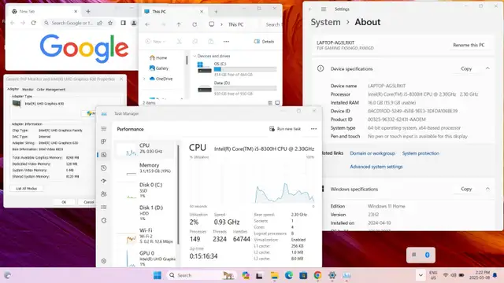The width and height of the screenshot is (504, 283).
Task: Switch to the Monitor tab in graphics properties
Action: [28, 89]
